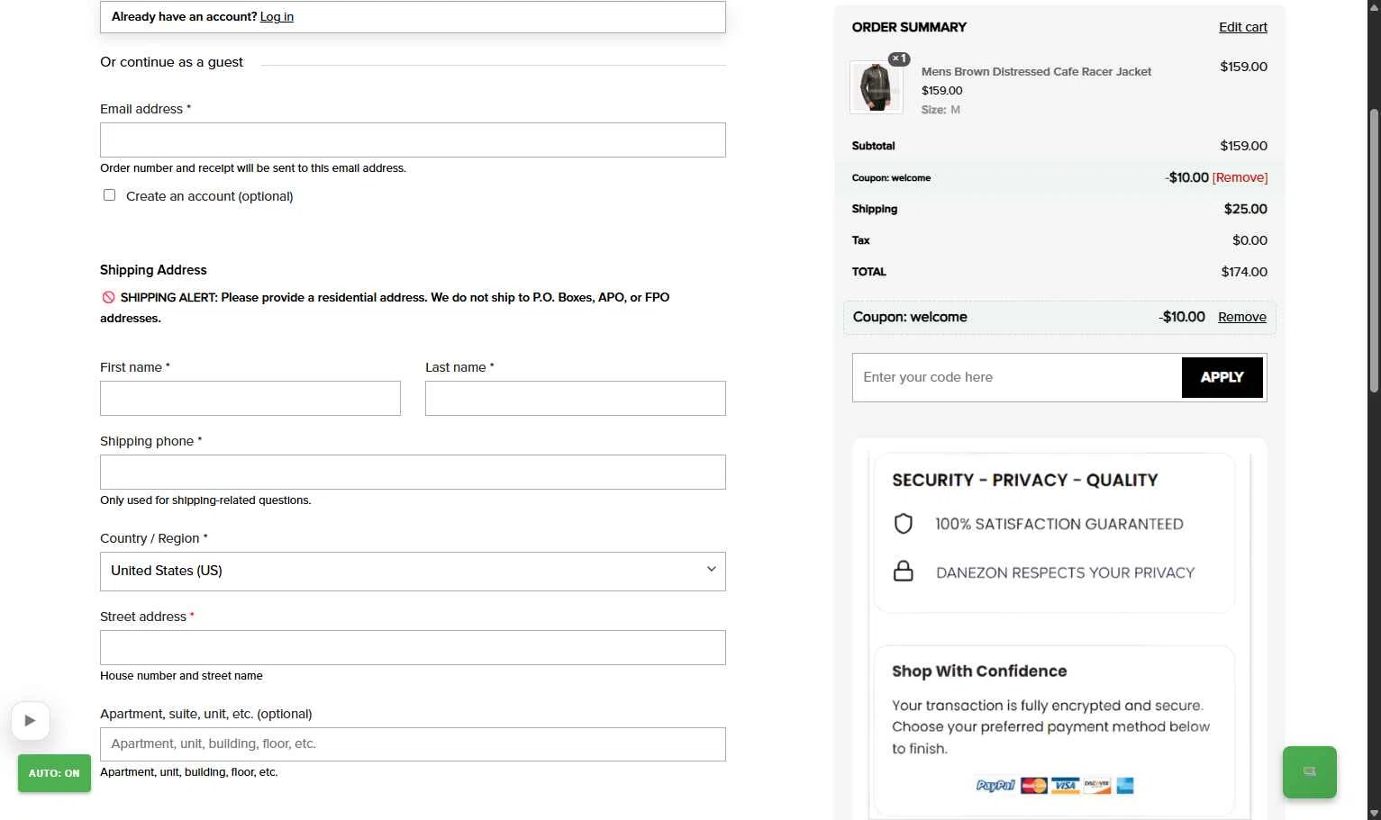Open the Log in link
The width and height of the screenshot is (1381, 820).
277,16
